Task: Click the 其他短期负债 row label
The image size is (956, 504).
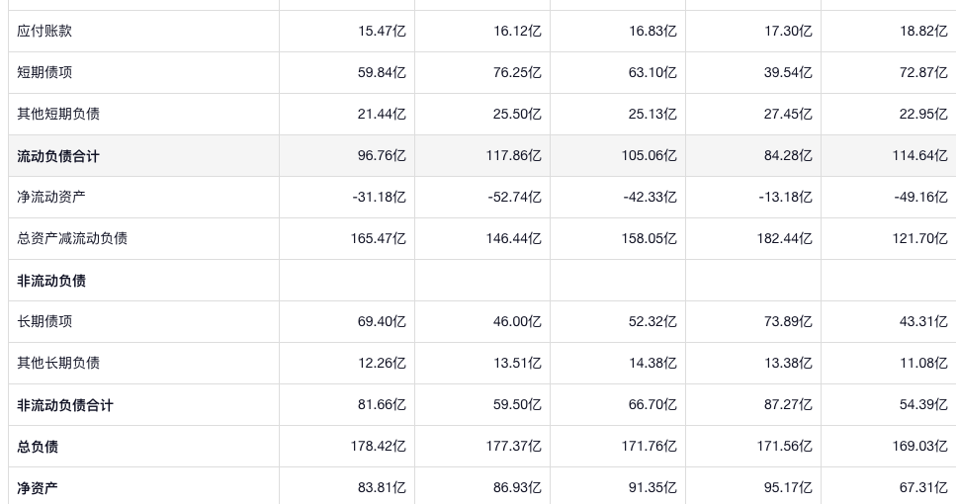Action: tap(58, 114)
